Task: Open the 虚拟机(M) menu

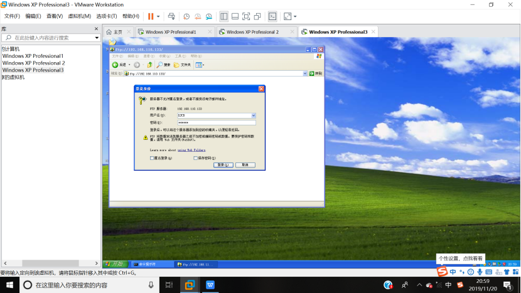Action: 80,16
